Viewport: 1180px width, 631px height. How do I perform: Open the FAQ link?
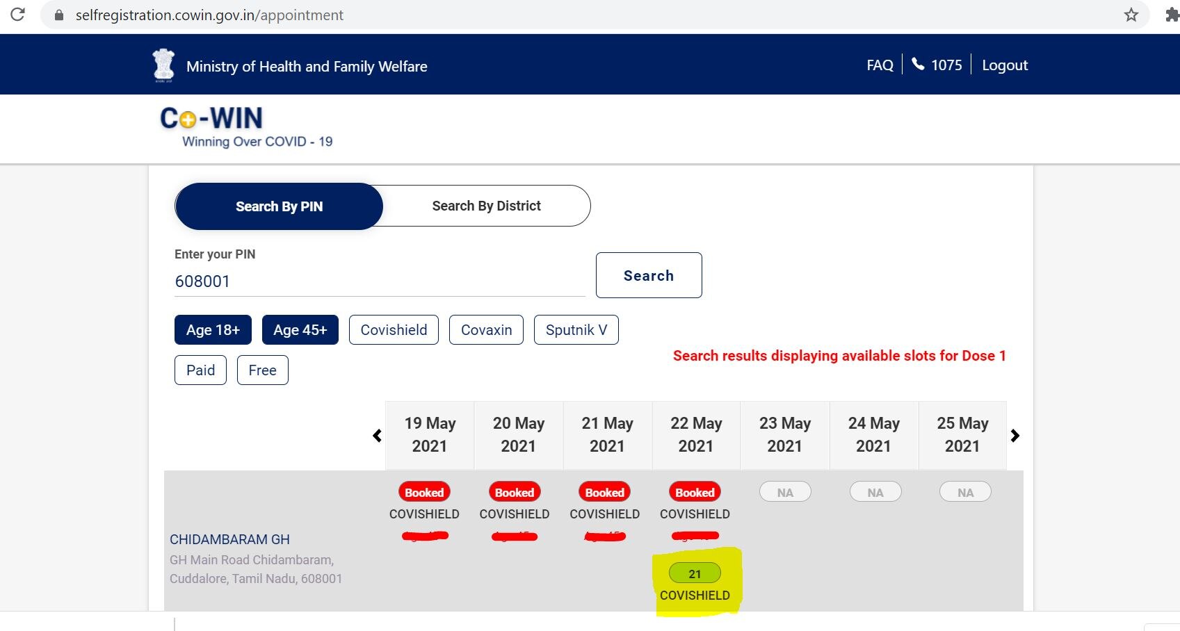tap(880, 65)
